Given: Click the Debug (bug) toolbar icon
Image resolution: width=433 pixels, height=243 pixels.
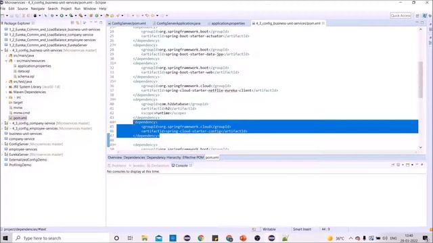Looking at the screenshot, I should [52, 16].
